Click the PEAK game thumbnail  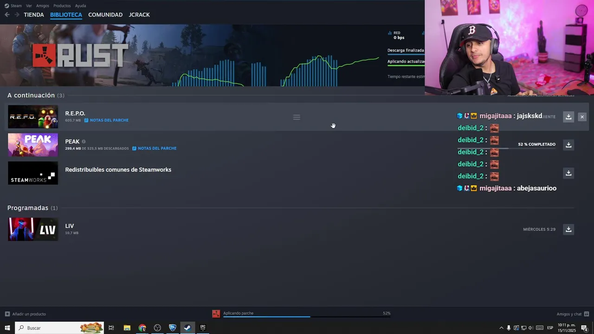click(33, 145)
